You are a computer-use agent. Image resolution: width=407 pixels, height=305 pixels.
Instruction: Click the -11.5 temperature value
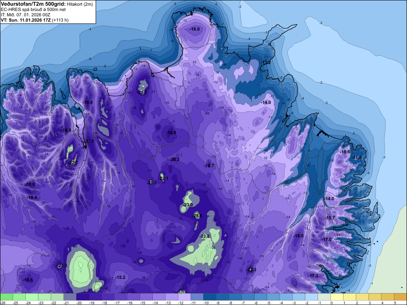[357, 157]
